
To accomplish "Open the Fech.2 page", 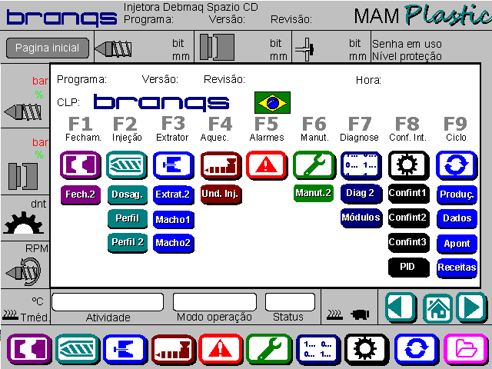I will (80, 194).
